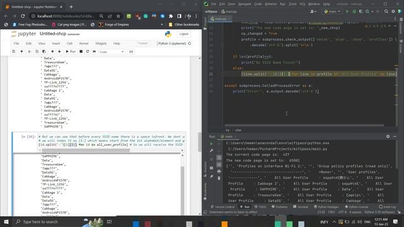
Task: Cut selected cells using scissors icon
Action: click(x=30, y=52)
